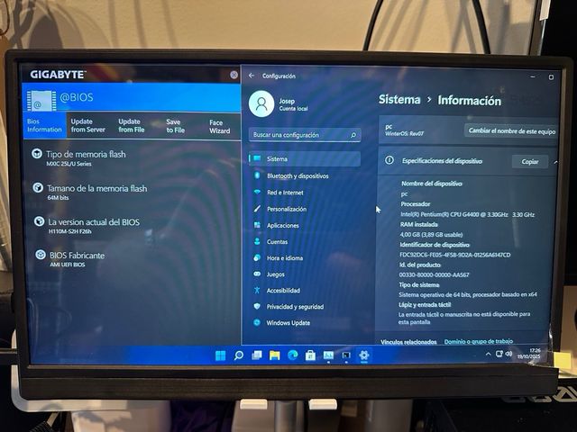
Task: Go to Windows Update section
Action: (288, 322)
